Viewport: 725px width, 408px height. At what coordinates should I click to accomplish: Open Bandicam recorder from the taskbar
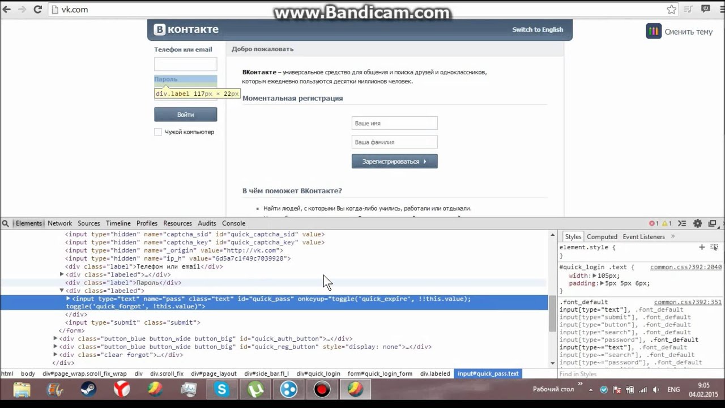(x=322, y=389)
